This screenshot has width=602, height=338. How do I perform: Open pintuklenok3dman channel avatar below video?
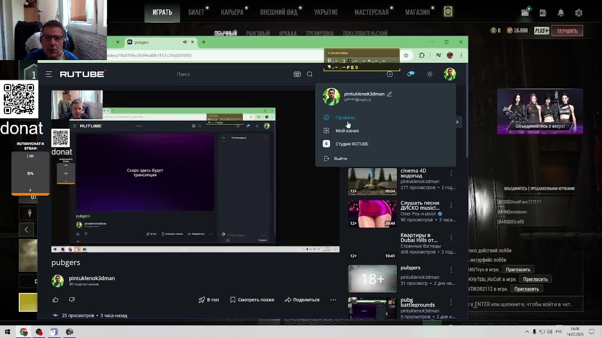(58, 281)
